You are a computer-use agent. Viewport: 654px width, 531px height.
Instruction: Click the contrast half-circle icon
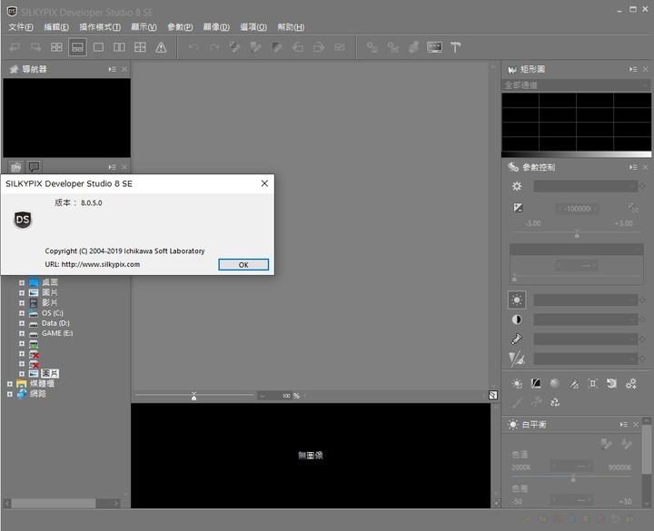tap(517, 320)
